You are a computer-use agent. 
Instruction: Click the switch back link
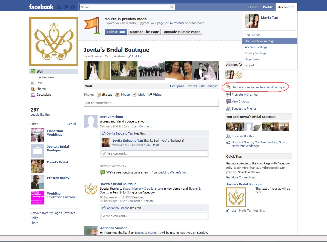(x=177, y=23)
